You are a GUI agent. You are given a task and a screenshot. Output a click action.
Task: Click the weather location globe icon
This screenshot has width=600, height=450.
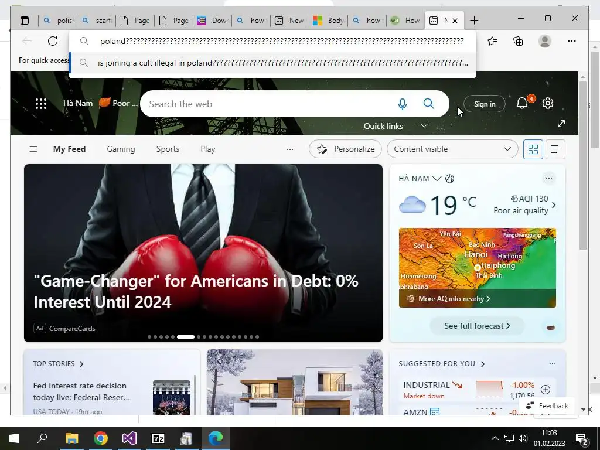[449, 178]
